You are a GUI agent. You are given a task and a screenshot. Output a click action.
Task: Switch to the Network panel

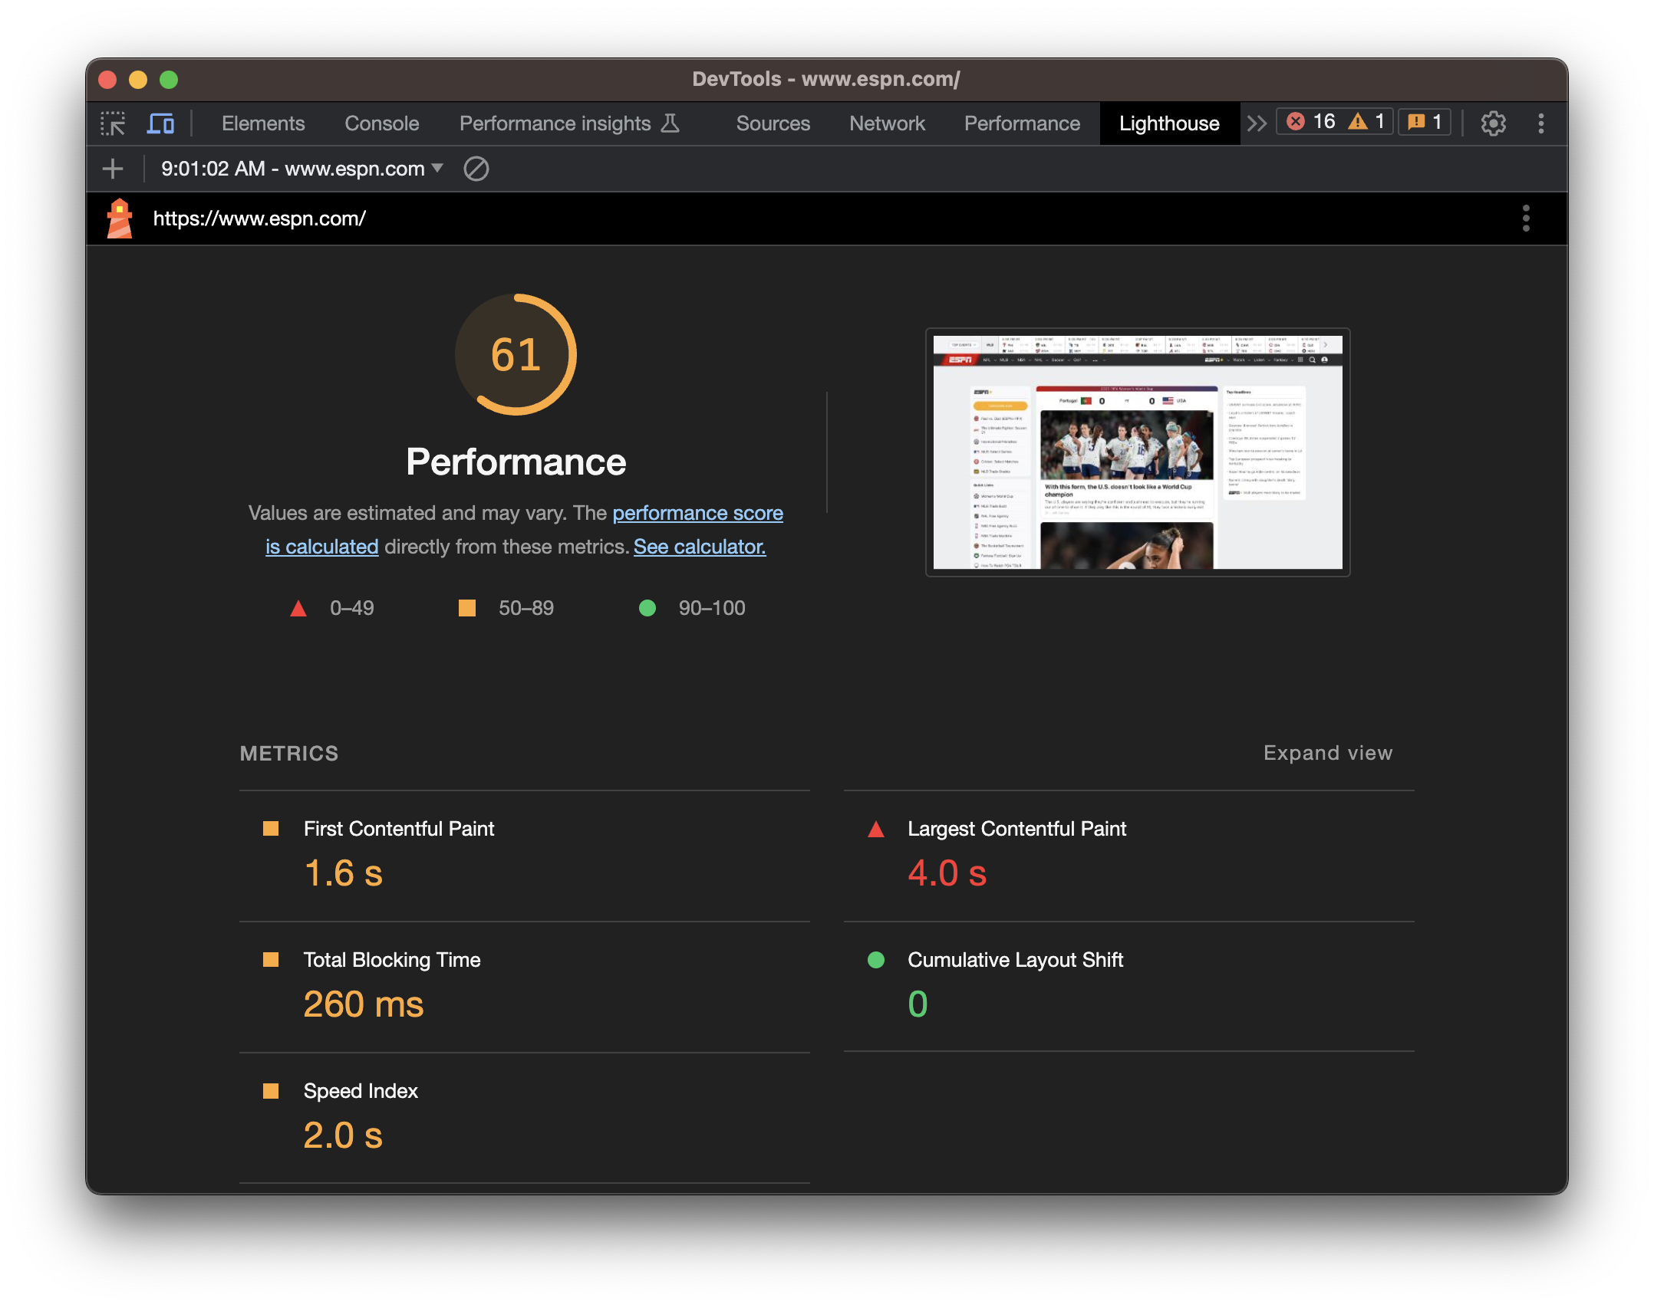pyautogui.click(x=887, y=123)
